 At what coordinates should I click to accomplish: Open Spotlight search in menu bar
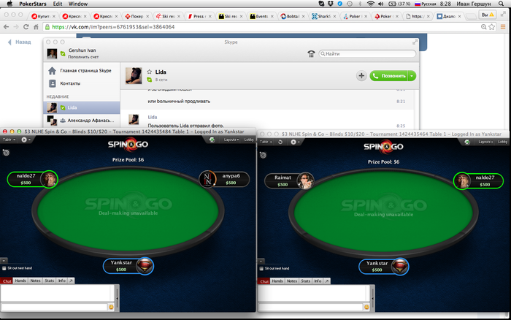point(501,4)
